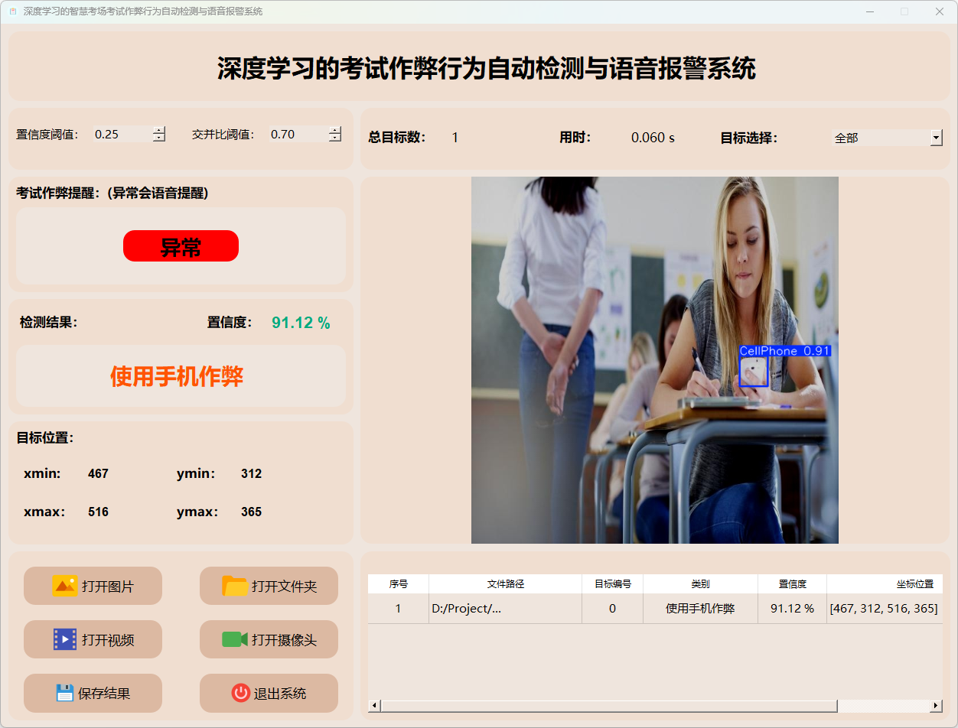
Task: Click the ymin value 312
Action: tap(251, 474)
